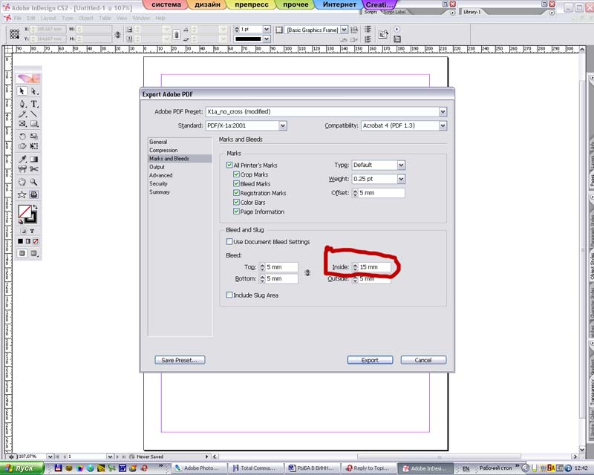Cancel the Export Adobe PDF dialog

(x=423, y=360)
